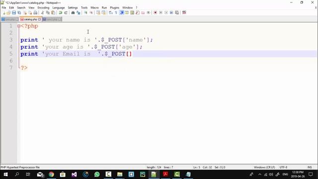318x179 pixels.
Task: Open the Language menu
Action: 59,8
